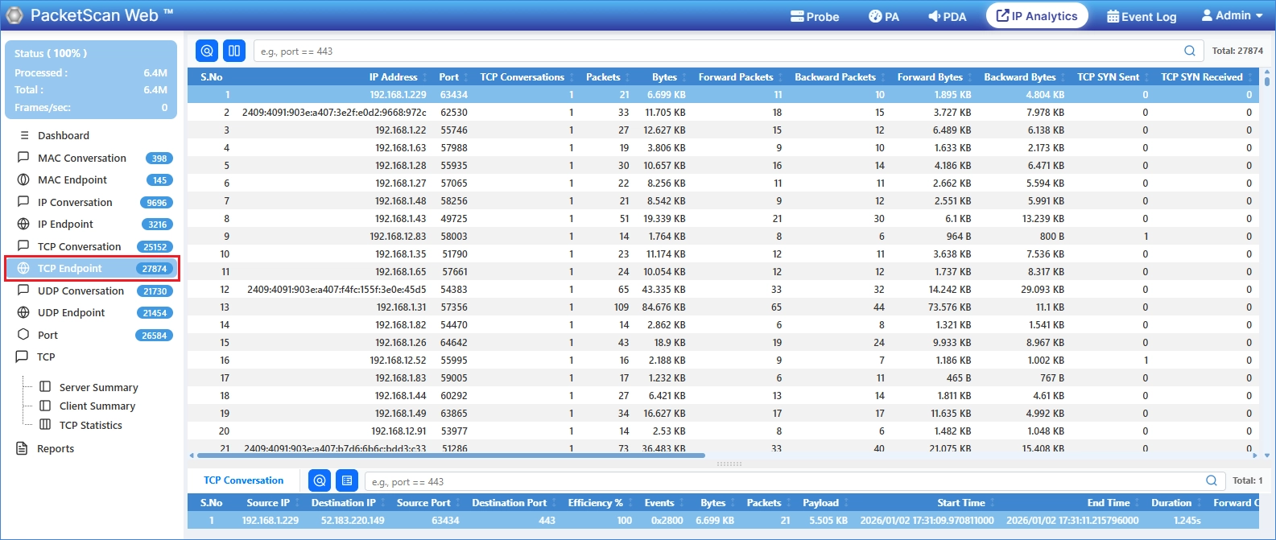Click the top table vertical scrollbar
This screenshot has width=1276, height=540.
1267,81
